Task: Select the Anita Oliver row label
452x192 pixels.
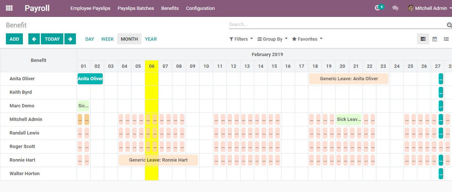Action: coord(22,79)
